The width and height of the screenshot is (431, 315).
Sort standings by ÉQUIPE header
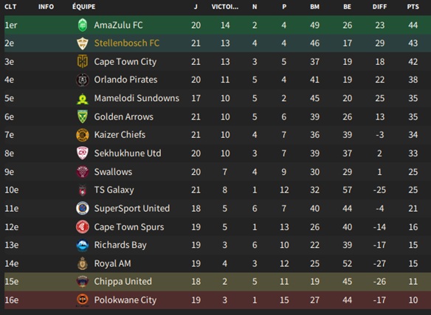point(84,7)
